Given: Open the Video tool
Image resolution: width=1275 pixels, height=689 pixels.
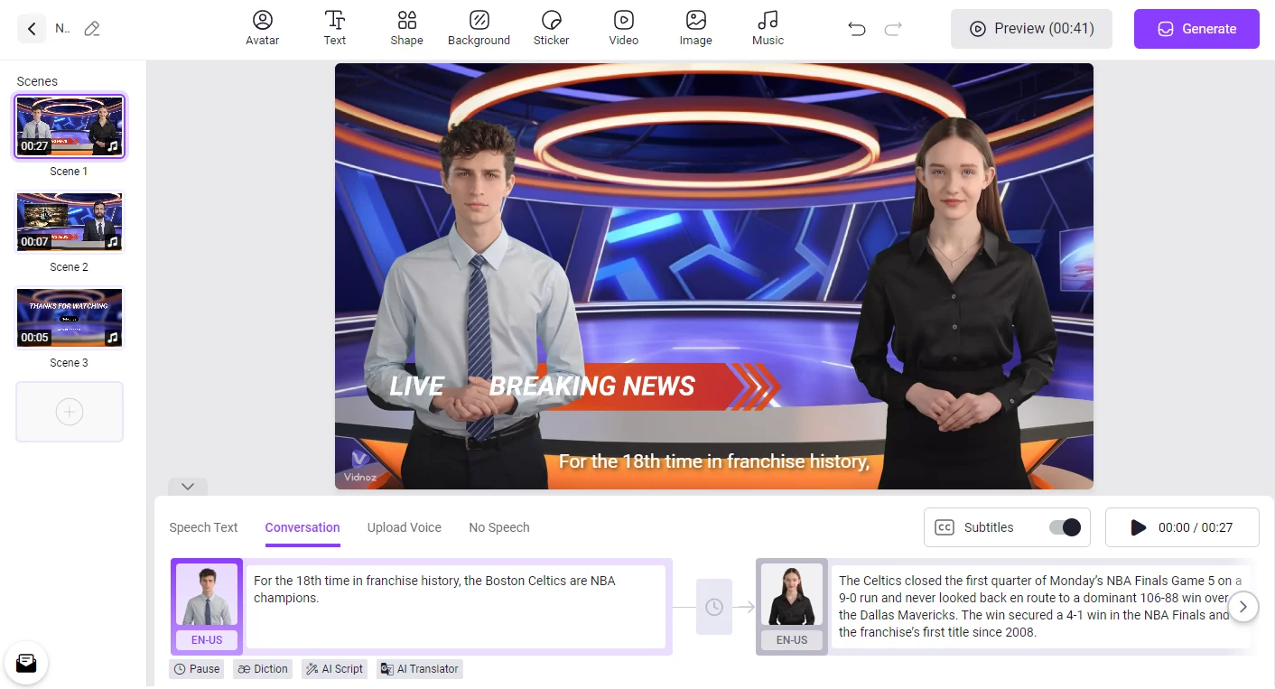Looking at the screenshot, I should [x=624, y=28].
